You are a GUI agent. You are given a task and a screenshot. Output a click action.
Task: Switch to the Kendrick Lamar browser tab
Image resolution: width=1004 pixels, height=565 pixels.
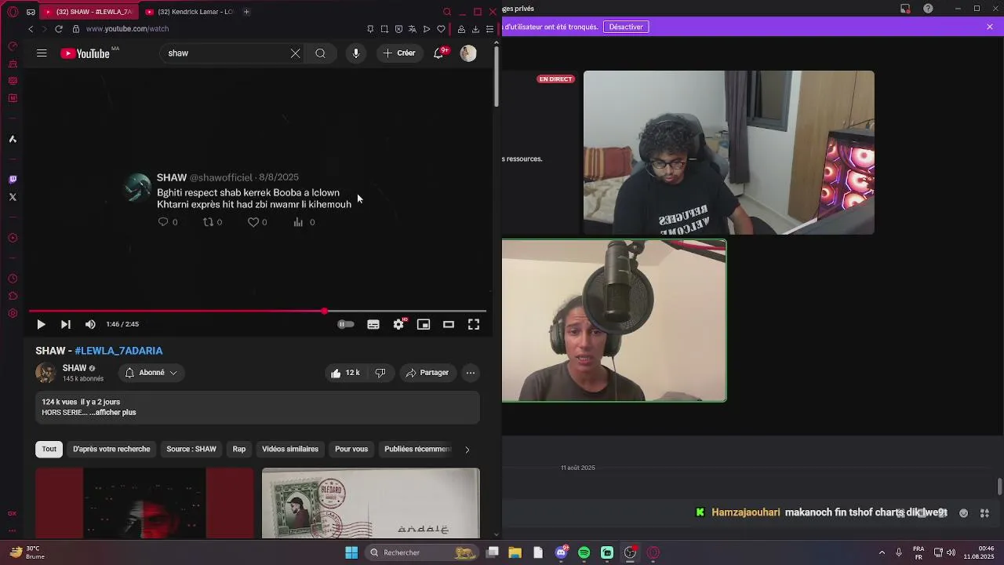[x=189, y=12]
